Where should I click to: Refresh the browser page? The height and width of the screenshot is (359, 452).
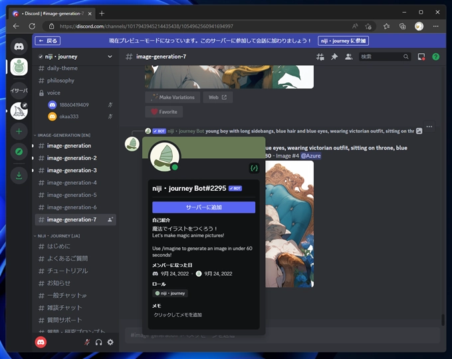click(32, 26)
